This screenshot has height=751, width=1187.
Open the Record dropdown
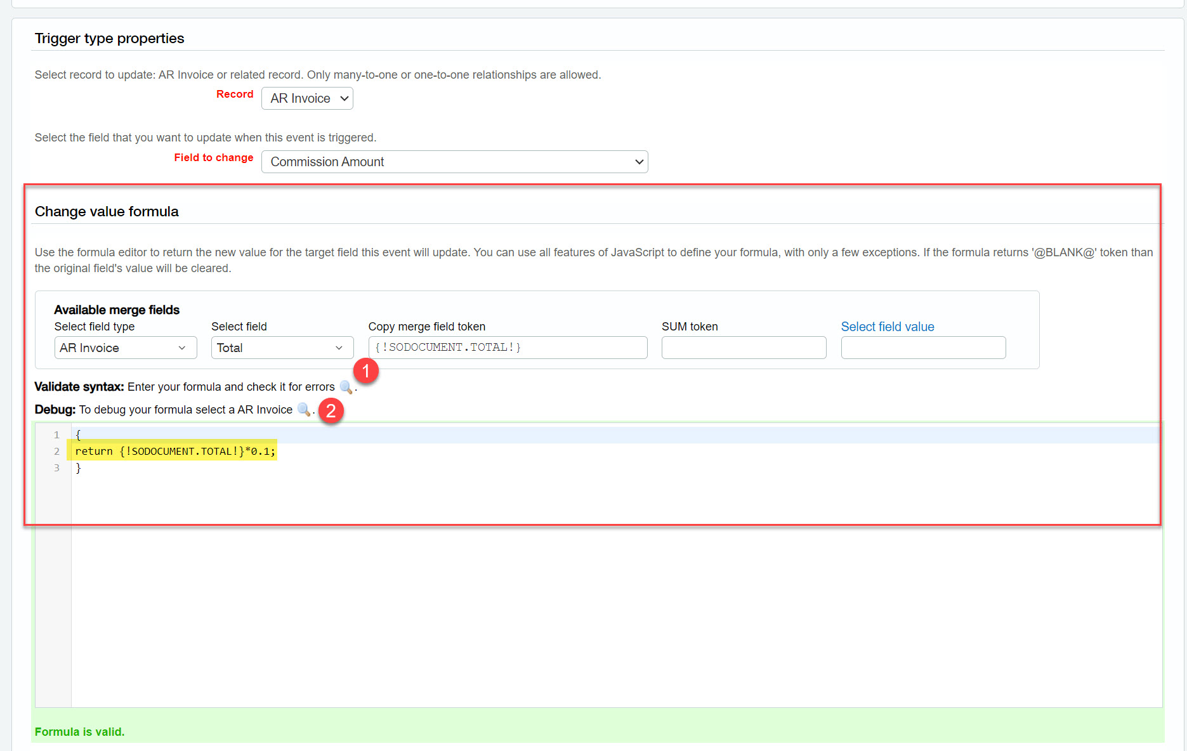(x=307, y=98)
